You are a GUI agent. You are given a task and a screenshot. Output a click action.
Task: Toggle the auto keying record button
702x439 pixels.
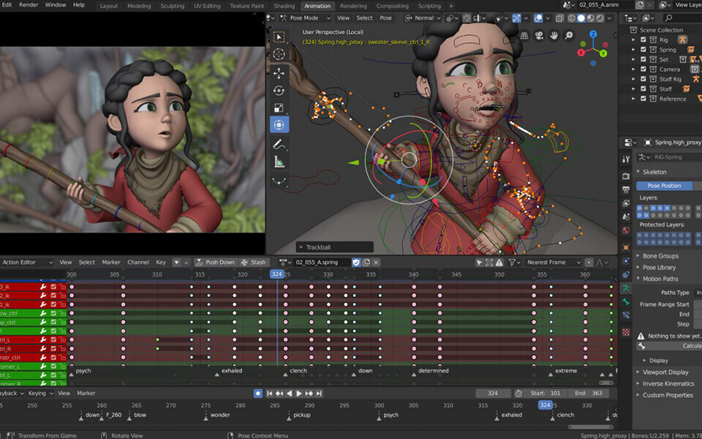point(258,394)
